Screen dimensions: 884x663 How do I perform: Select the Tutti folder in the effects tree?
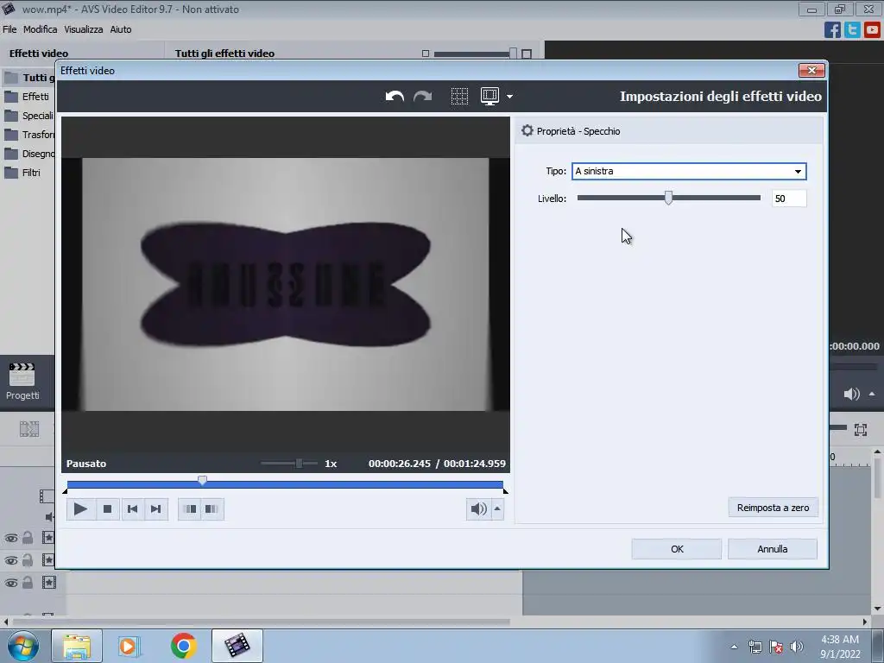click(28, 77)
